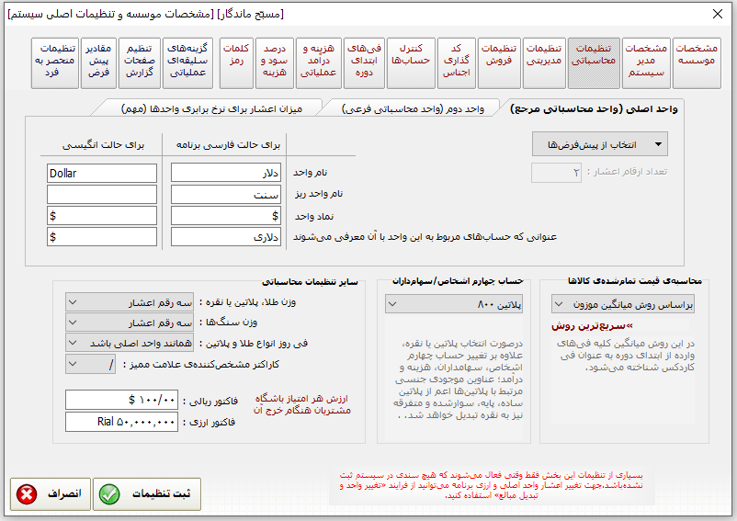Click the برای حالت فارسی برنامه header
The image size is (737, 521).
click(228, 144)
